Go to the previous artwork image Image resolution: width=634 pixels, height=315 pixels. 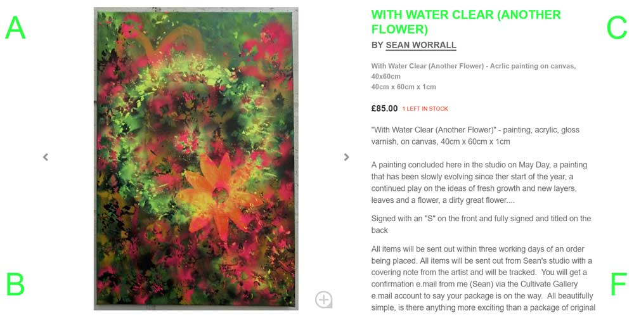click(46, 157)
